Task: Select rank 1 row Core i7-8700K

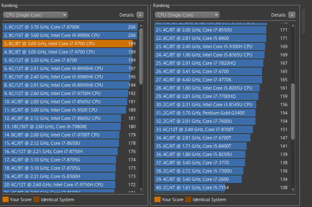Action: 70,27
